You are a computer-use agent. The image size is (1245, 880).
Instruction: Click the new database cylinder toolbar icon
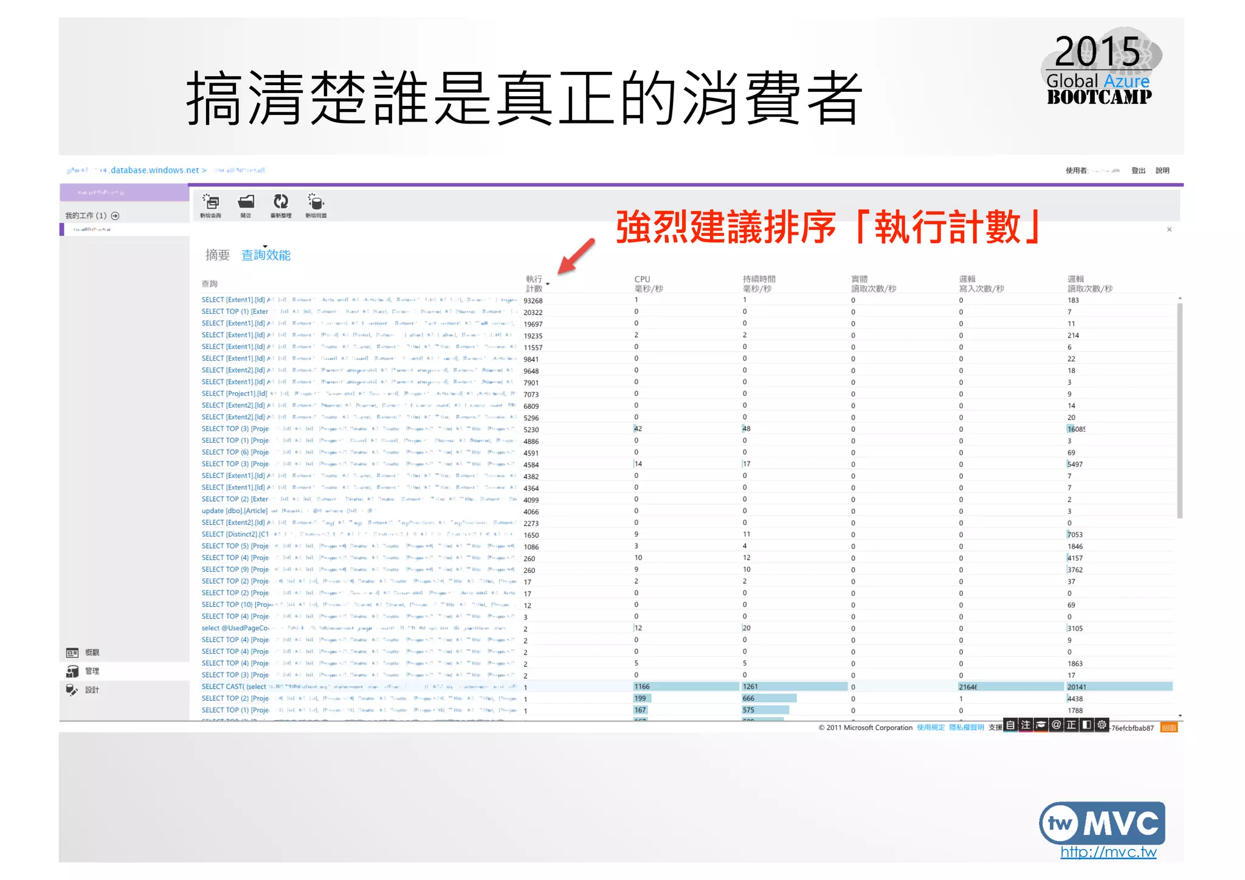click(316, 206)
